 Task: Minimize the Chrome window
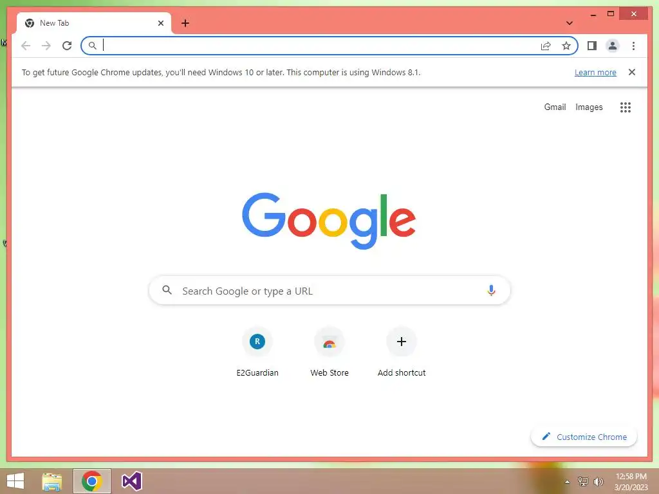click(x=593, y=14)
